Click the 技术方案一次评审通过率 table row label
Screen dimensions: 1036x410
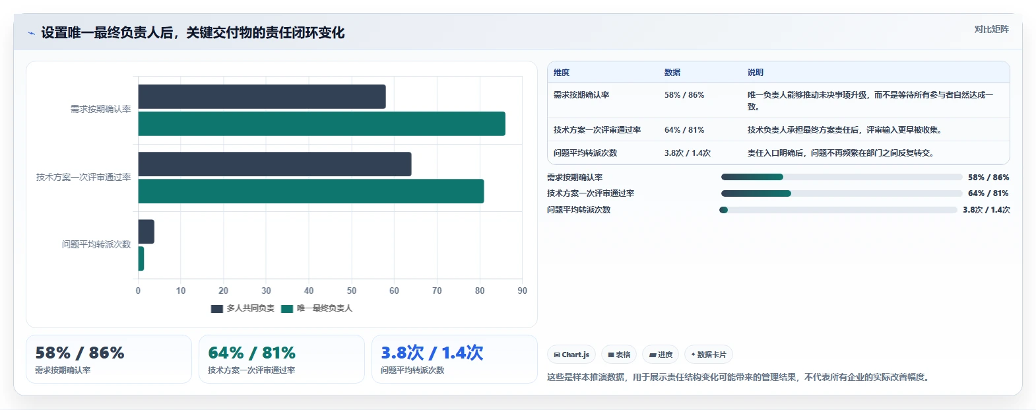[x=597, y=130]
